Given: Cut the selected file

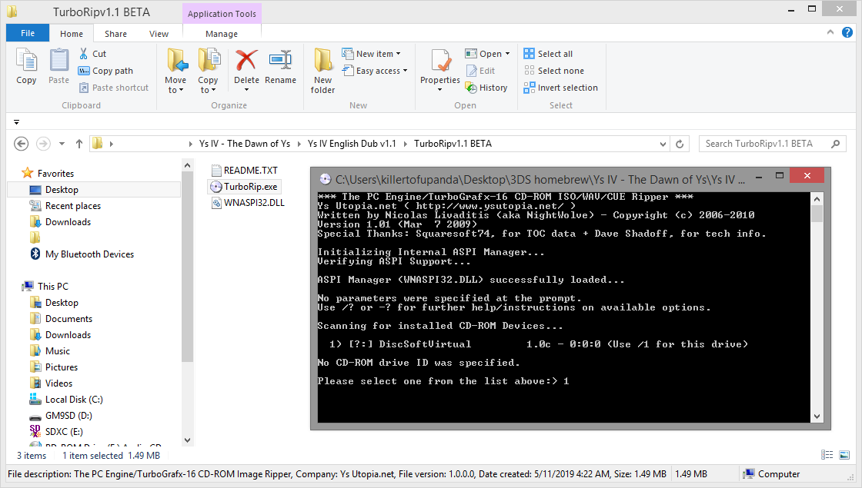Looking at the screenshot, I should pyautogui.click(x=93, y=54).
